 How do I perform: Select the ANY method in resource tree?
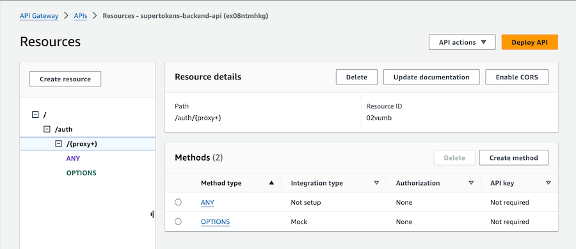[73, 159]
